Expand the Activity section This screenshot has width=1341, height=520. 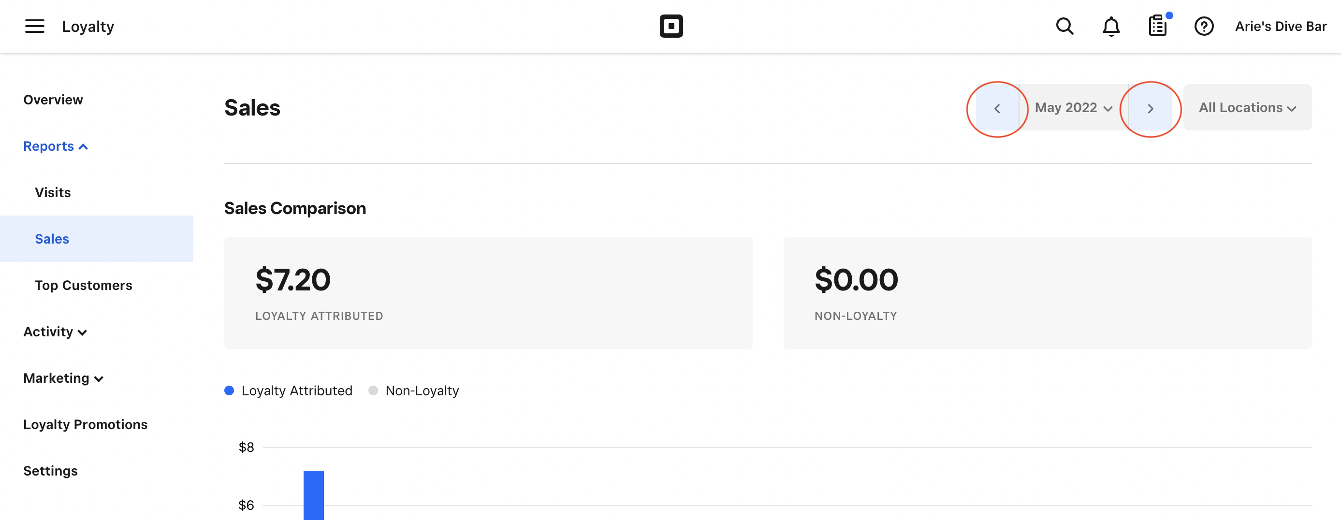point(55,332)
